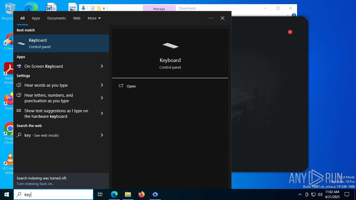The width and height of the screenshot is (356, 200).
Task: Open the Windows Start menu
Action: coord(7,194)
